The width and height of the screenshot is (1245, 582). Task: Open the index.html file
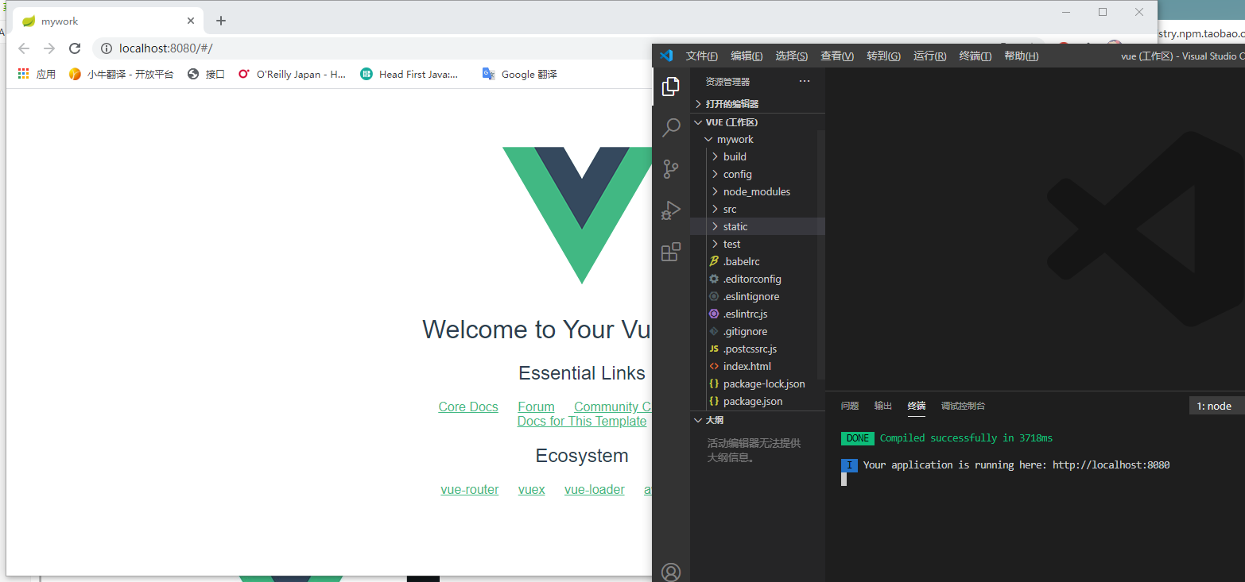758,366
